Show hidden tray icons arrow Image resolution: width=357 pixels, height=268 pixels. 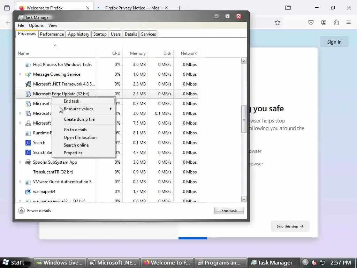305,262
